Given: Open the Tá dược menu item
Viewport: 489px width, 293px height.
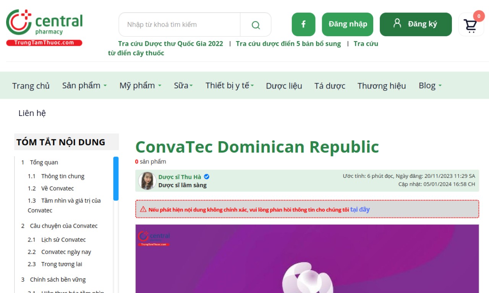Looking at the screenshot, I should pyautogui.click(x=330, y=85).
